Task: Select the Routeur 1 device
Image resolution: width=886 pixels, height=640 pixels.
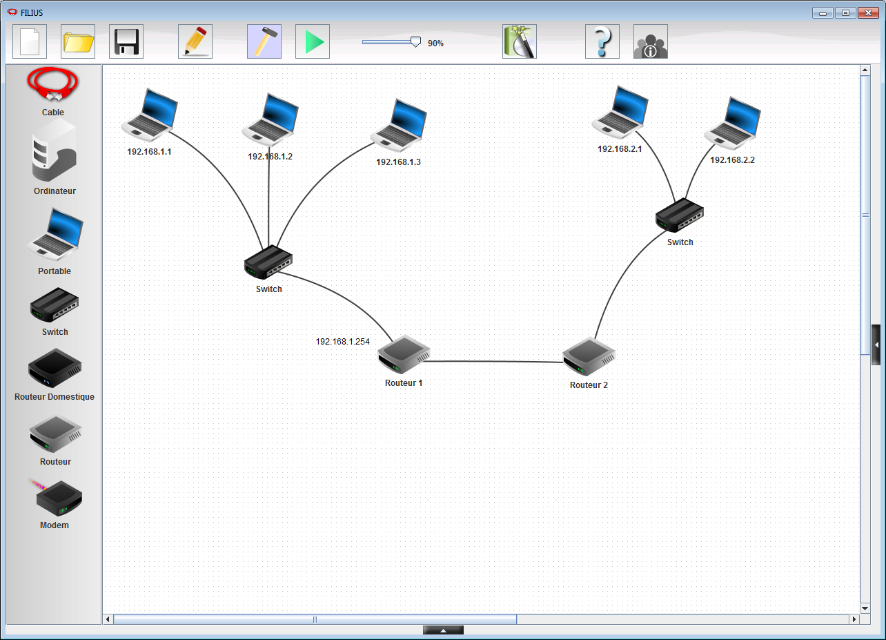Action: click(404, 355)
